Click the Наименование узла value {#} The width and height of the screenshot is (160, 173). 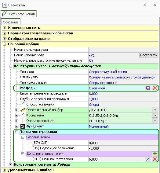pyautogui.click(x=92, y=55)
